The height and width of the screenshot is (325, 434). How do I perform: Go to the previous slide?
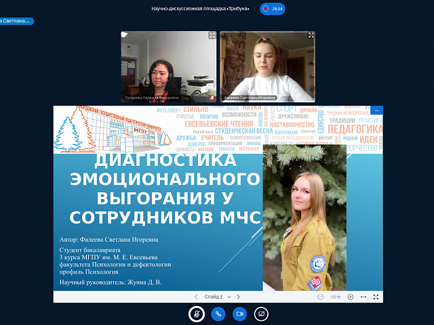pos(196,297)
